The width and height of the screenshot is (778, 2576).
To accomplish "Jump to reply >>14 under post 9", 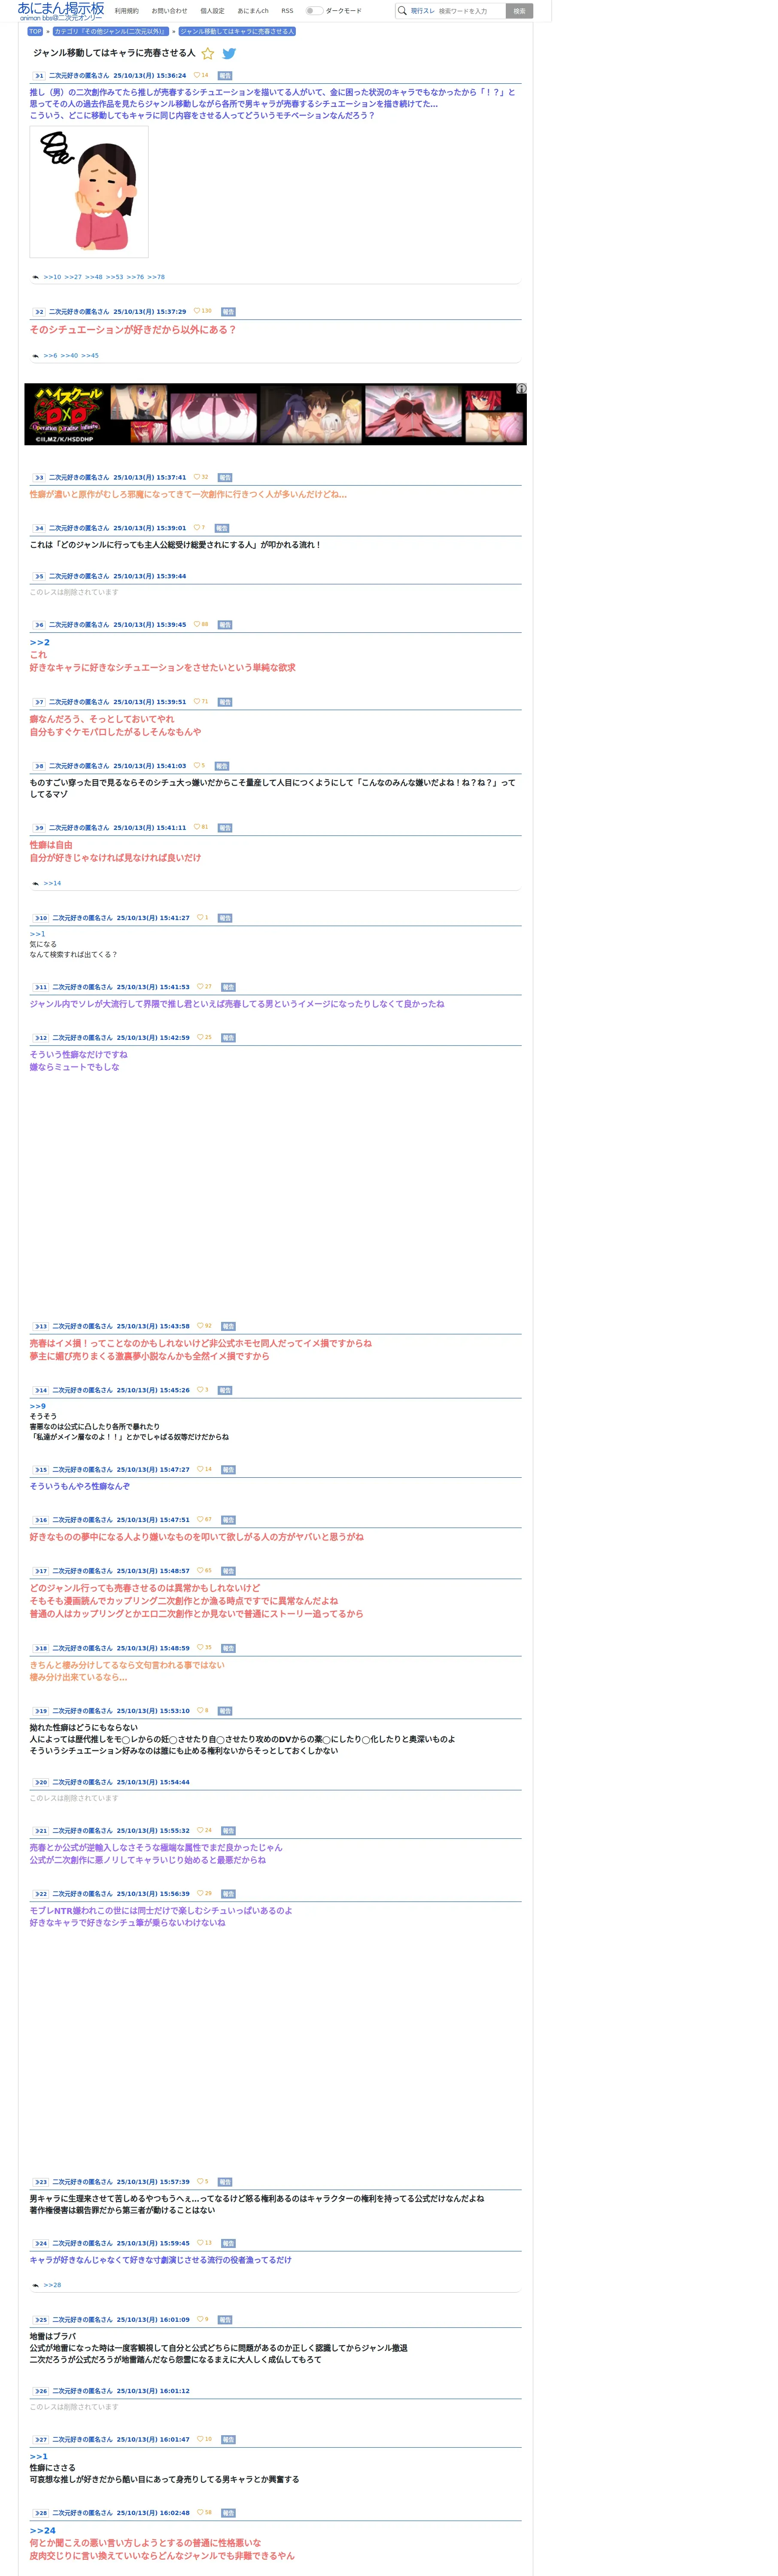I will coord(52,883).
